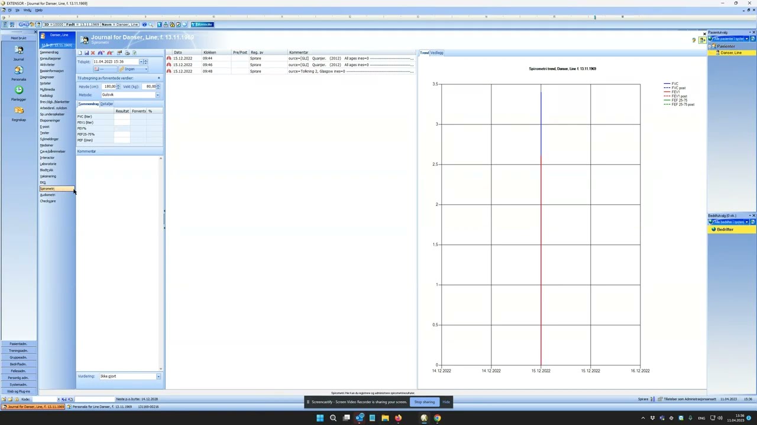
Task: Click the magnifier search icon in top toolbar
Action: coord(151,25)
